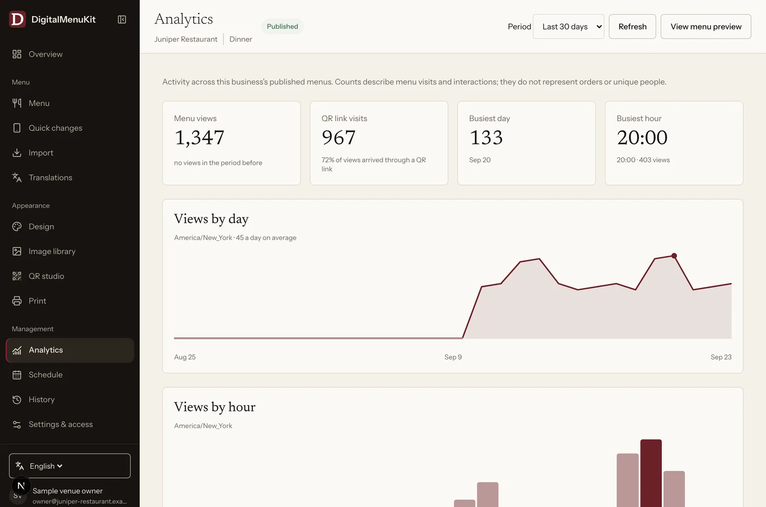Click the 'Sep 20' busiest day date

pyautogui.click(x=480, y=160)
